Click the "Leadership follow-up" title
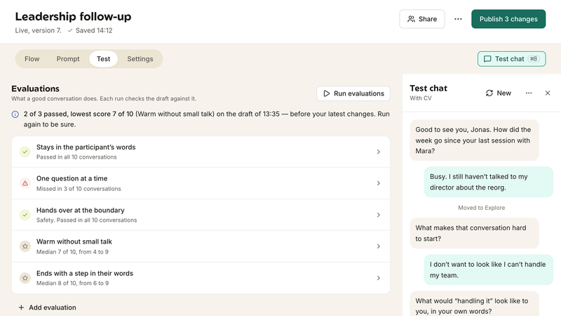 (73, 16)
